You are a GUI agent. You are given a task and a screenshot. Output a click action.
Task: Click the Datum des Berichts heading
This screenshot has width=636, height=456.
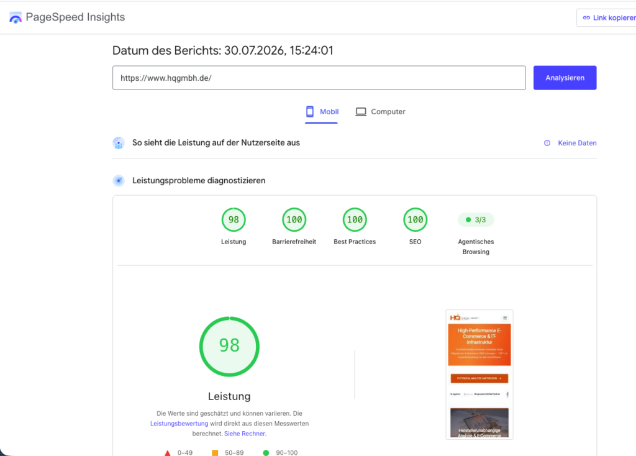point(223,50)
